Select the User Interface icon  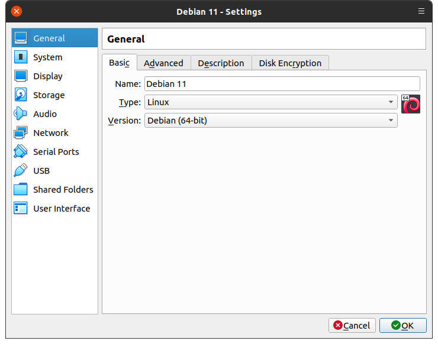21,209
